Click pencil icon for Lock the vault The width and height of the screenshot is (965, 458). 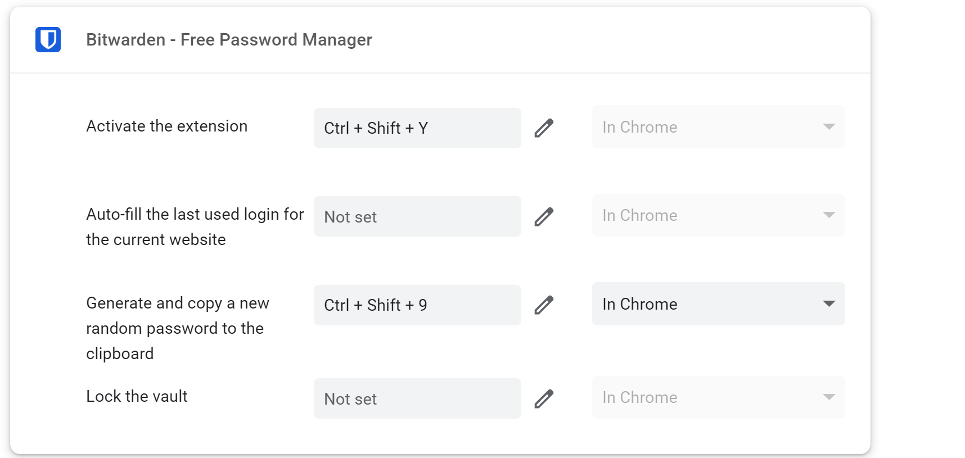544,399
